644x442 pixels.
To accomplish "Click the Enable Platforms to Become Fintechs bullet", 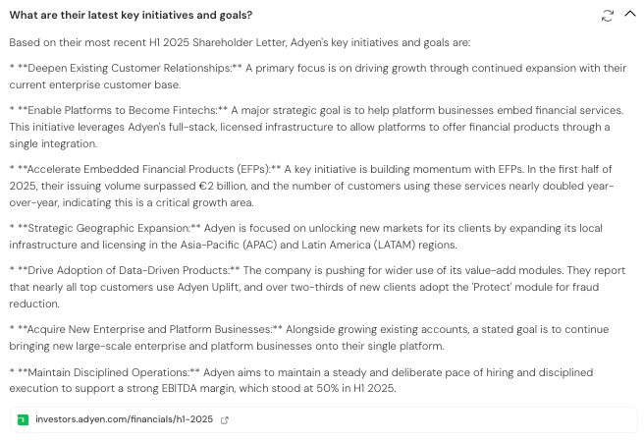I will [316, 127].
